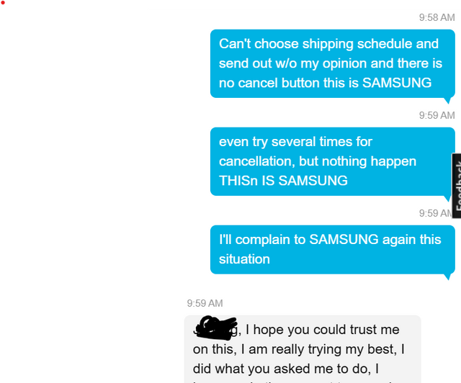Open the Feedback side tab
This screenshot has height=383, width=461.
point(457,186)
